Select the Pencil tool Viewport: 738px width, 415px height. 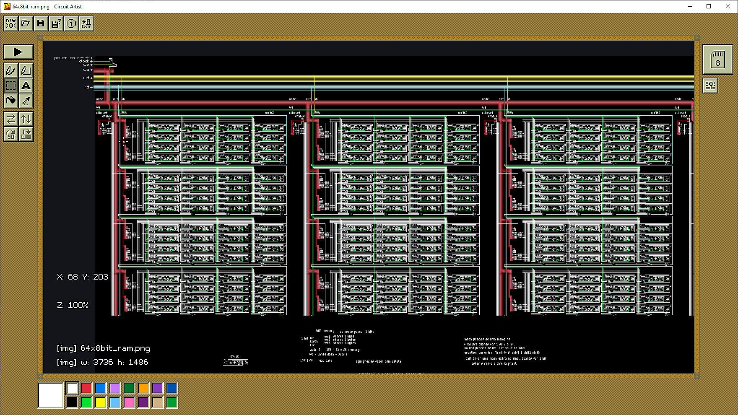[11, 70]
